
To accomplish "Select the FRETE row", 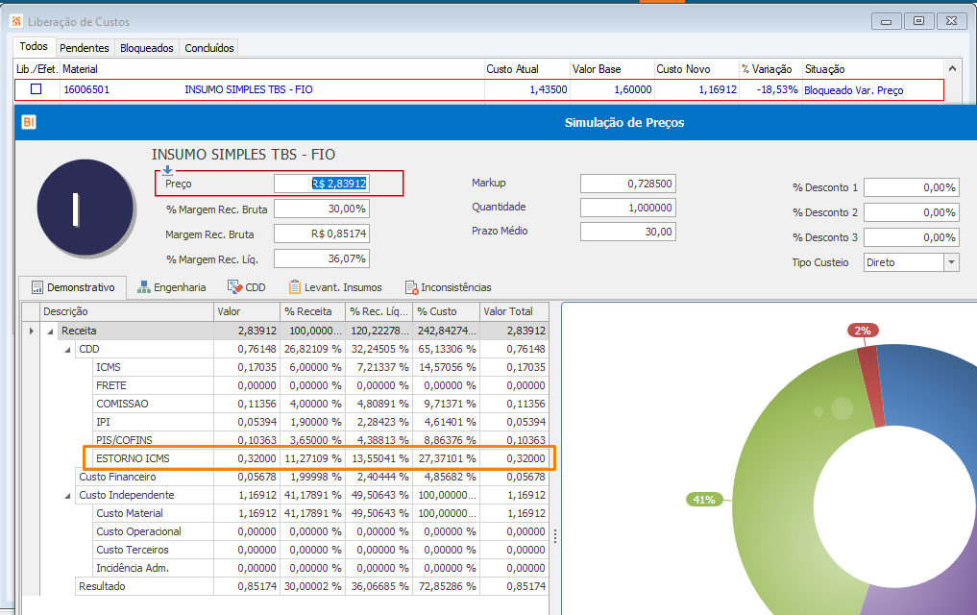I will pos(319,385).
